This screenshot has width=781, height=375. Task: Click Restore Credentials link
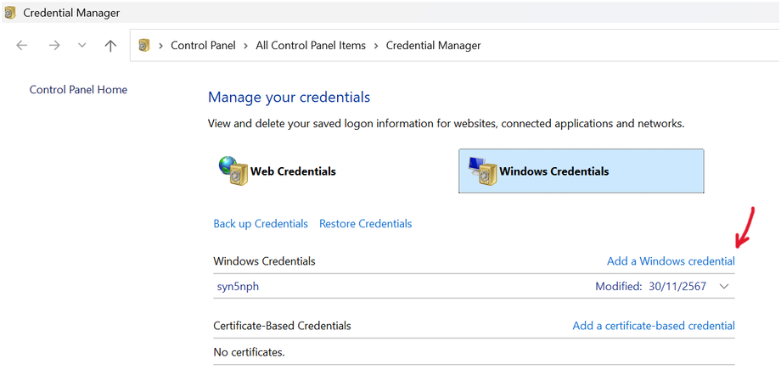[x=366, y=224]
